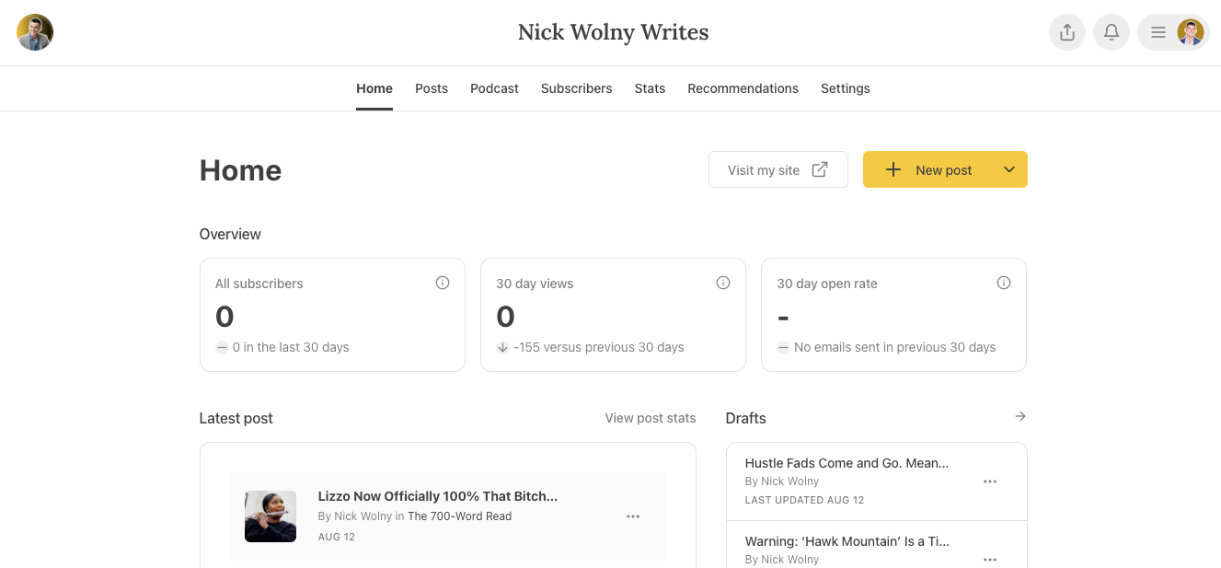Open the Lizzo Now Officially post title
This screenshot has width=1221, height=568.
[x=438, y=496]
